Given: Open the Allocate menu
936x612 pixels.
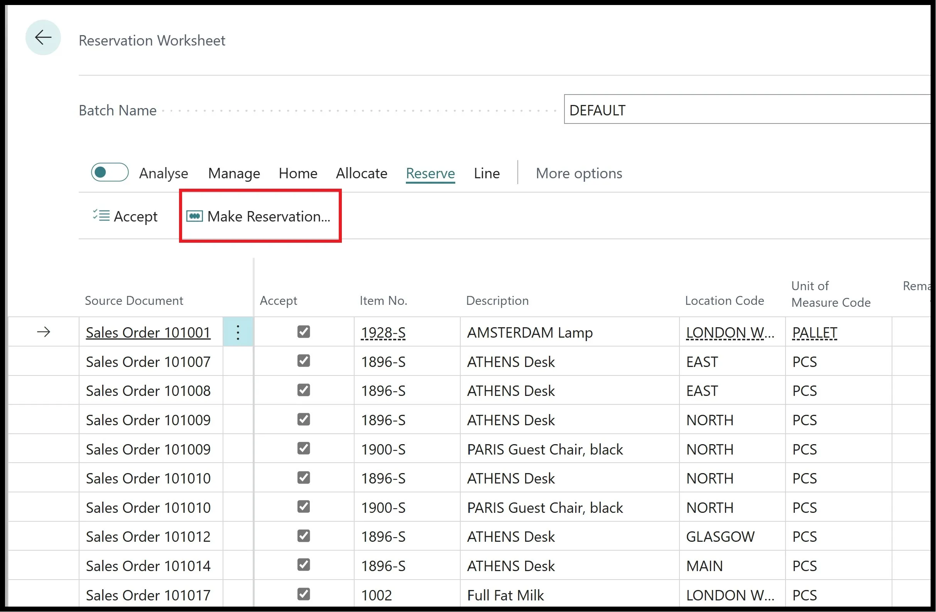Looking at the screenshot, I should (362, 173).
